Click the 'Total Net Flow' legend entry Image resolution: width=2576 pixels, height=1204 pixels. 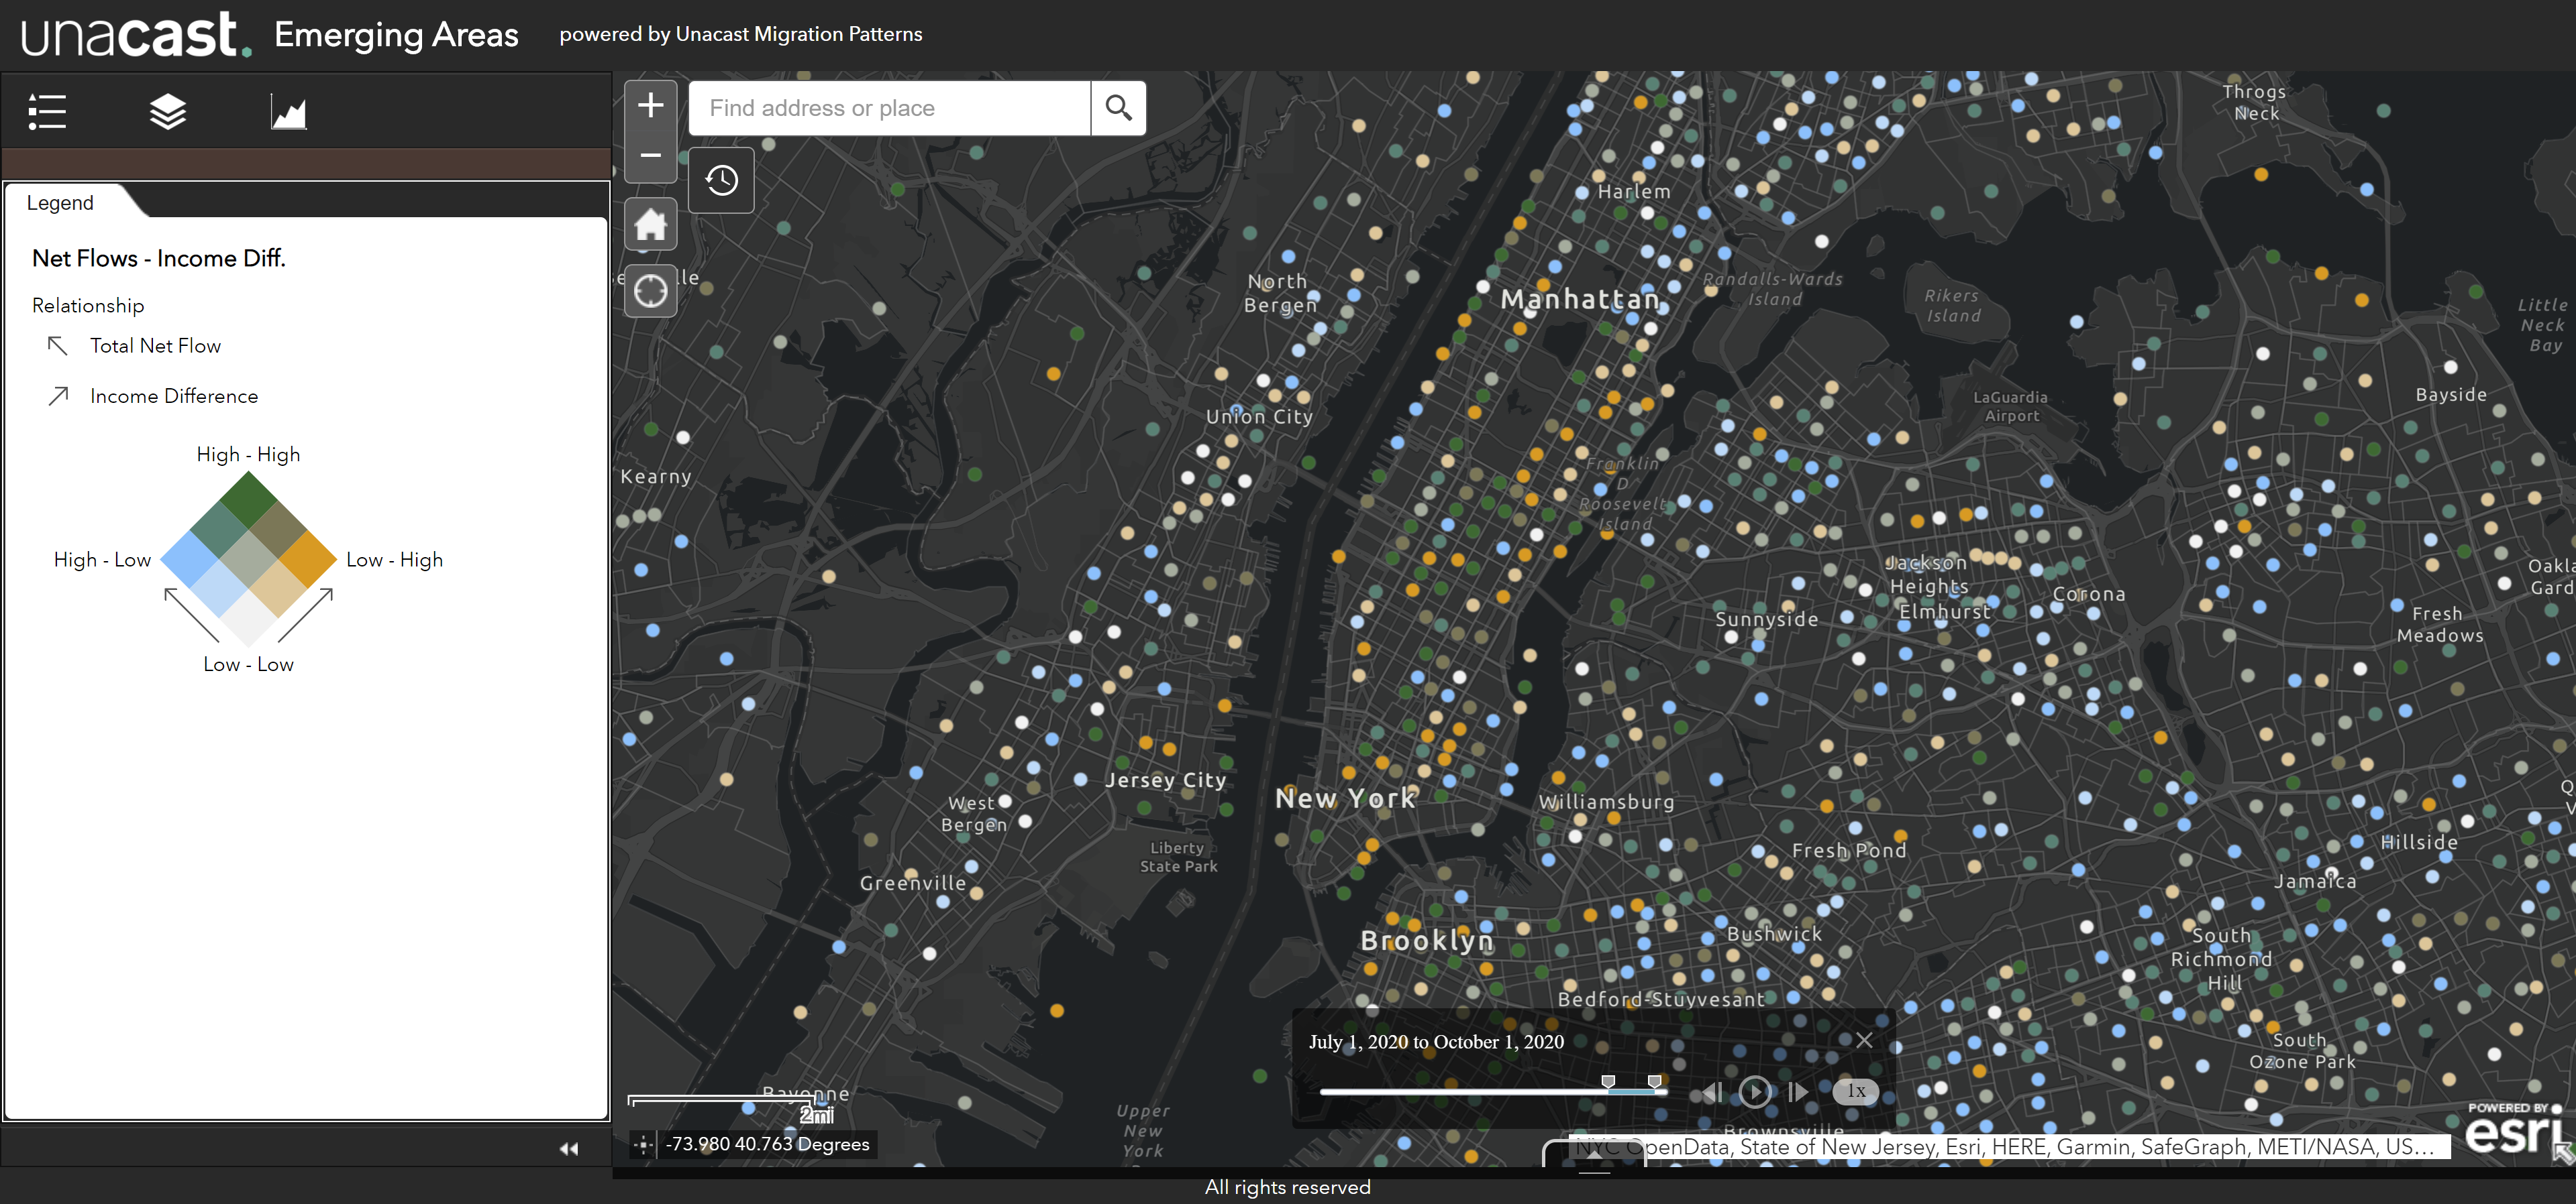155,346
